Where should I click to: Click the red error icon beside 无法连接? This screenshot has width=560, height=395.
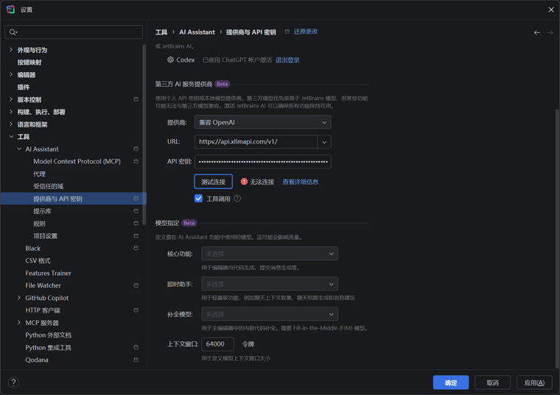[x=244, y=182]
